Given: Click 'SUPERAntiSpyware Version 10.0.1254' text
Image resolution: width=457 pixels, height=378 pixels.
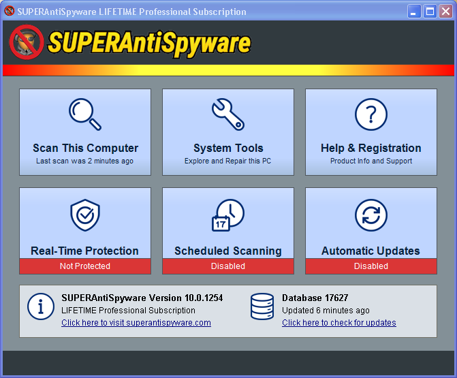Looking at the screenshot, I should pyautogui.click(x=142, y=298).
